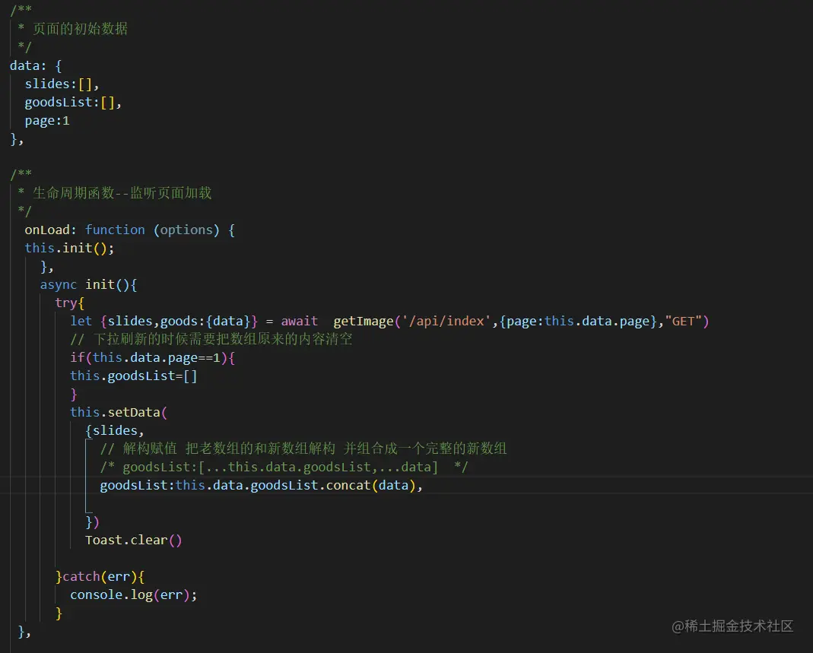The image size is (813, 653).
Task: Click the comment '下拉刷新的时候需要把数组原来的内容清空'
Action: pos(222,340)
